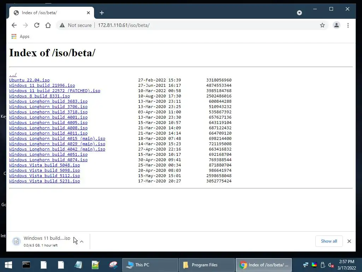The image size is (362, 272).
Task: Reload the current page
Action: point(37,25)
